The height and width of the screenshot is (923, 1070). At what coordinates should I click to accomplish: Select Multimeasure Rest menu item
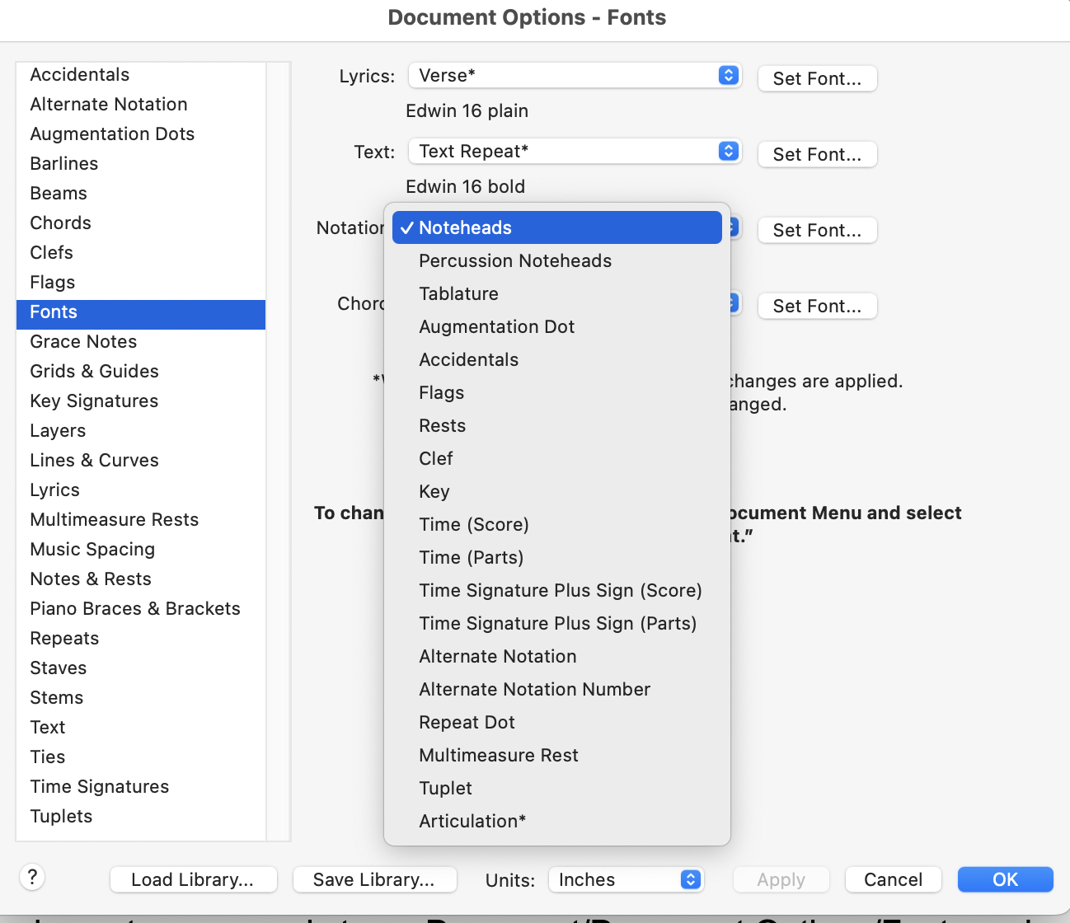[498, 756]
